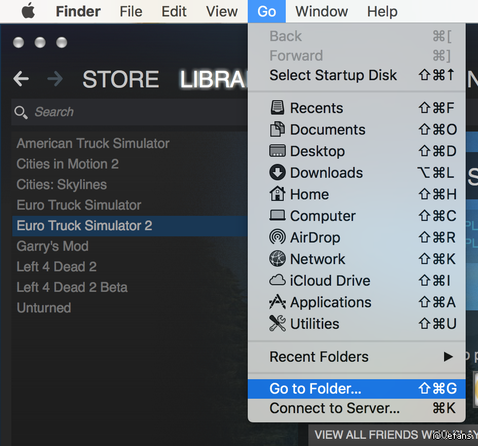This screenshot has height=446, width=478.
Task: Open the Steam STORE tab
Action: (x=120, y=79)
